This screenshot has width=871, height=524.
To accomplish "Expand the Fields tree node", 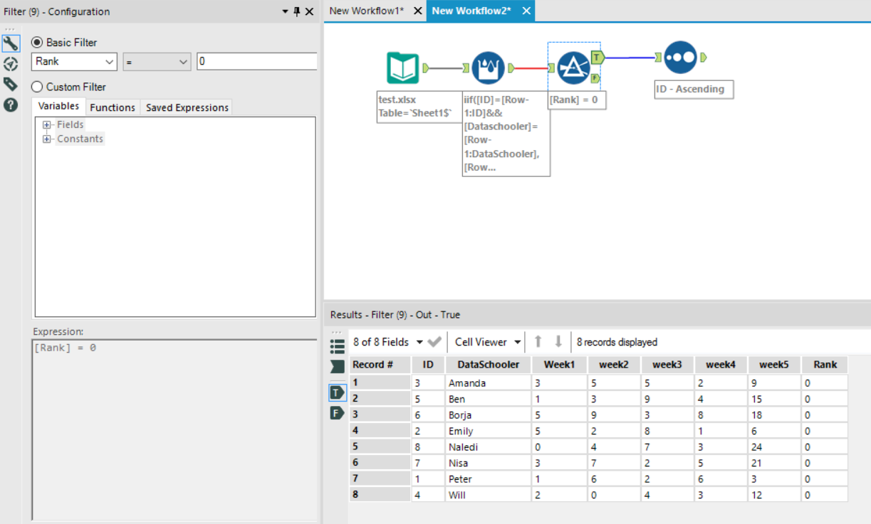I will click(47, 124).
